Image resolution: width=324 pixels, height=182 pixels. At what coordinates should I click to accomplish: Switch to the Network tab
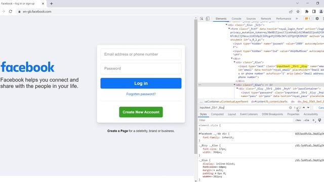coord(266,19)
